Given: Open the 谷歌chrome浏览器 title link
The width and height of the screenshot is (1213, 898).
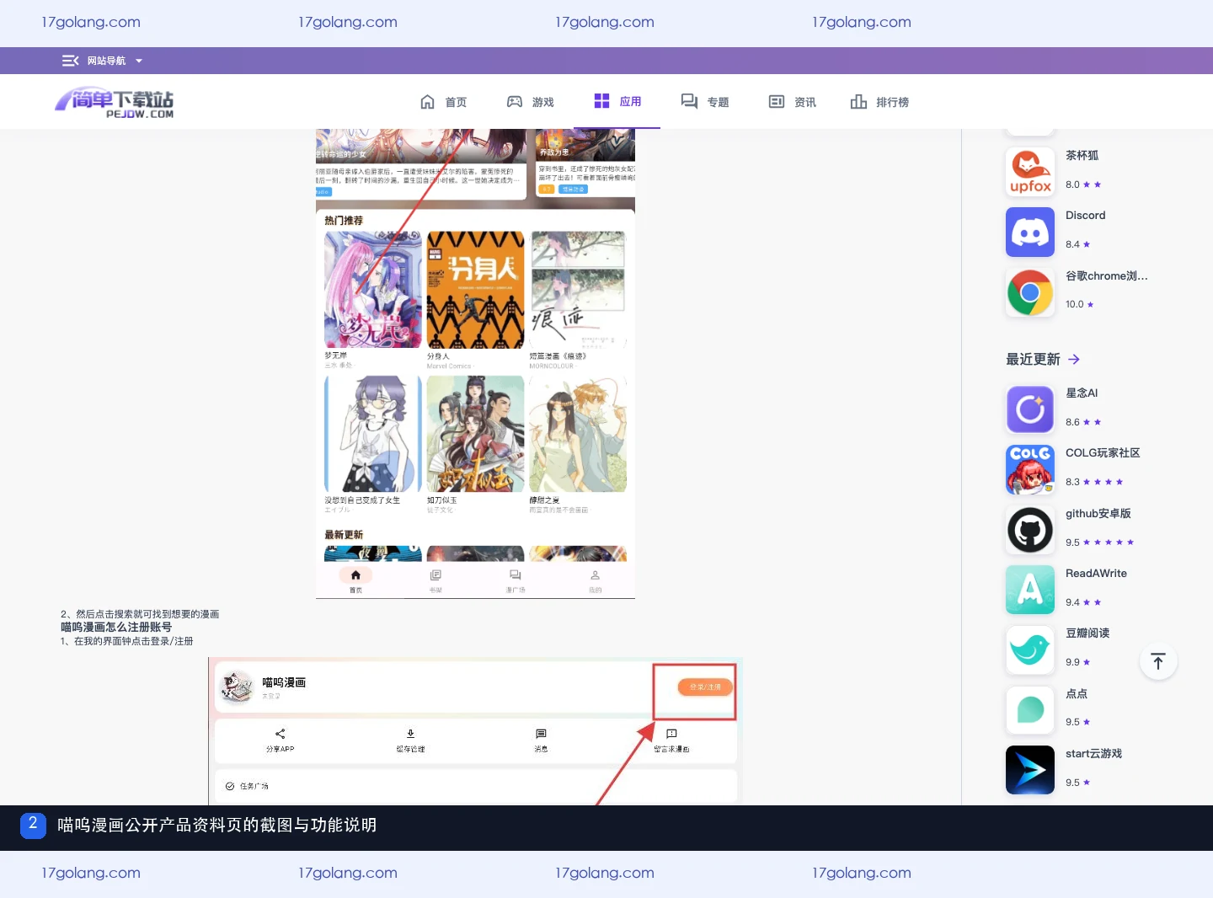Looking at the screenshot, I should pyautogui.click(x=1106, y=276).
